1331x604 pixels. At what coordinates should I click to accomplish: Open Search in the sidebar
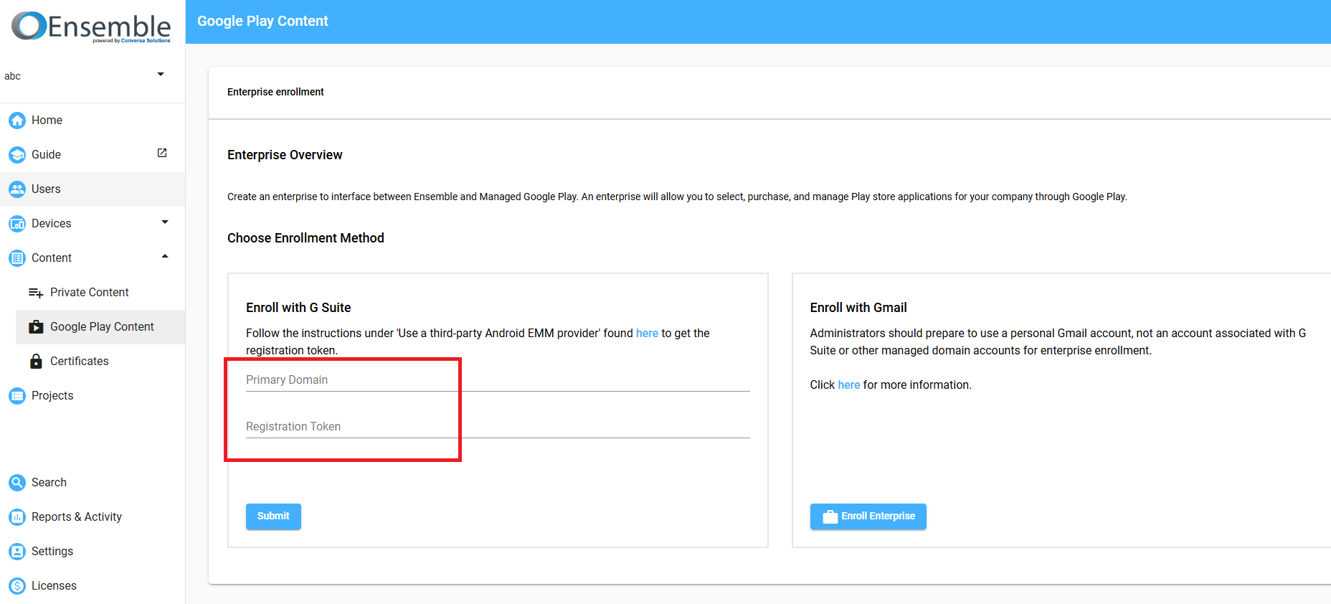click(93, 483)
